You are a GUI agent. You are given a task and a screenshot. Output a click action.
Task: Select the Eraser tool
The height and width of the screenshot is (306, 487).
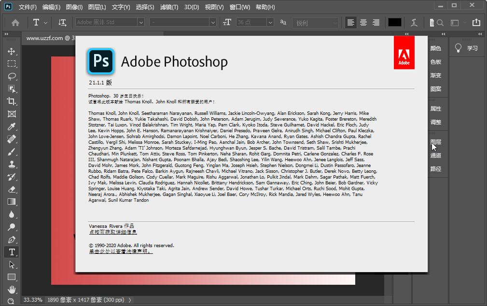(x=12, y=189)
